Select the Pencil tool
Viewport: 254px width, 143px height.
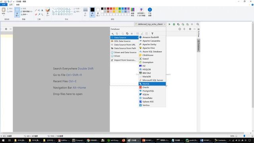point(36,10)
